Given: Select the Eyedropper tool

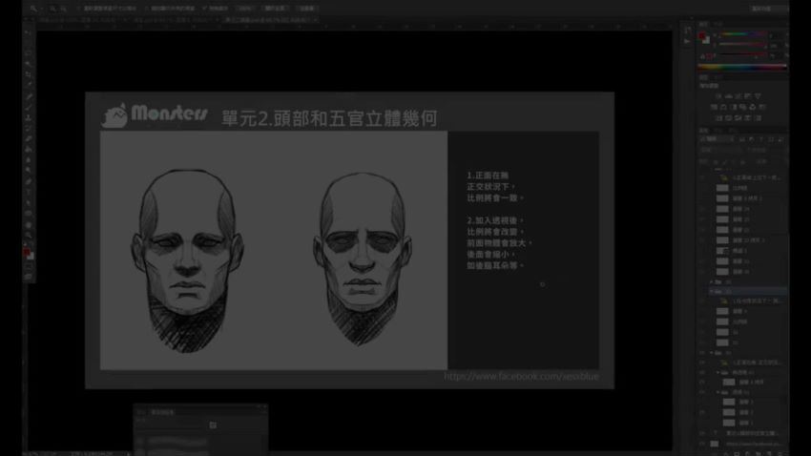Looking at the screenshot, I should 29,85.
